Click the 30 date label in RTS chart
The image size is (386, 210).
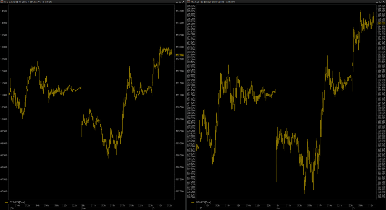12,208
